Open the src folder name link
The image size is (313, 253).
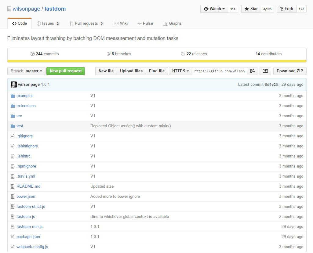[x=19, y=116]
